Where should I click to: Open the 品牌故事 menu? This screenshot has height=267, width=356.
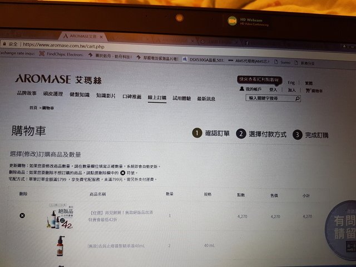[x=27, y=93]
